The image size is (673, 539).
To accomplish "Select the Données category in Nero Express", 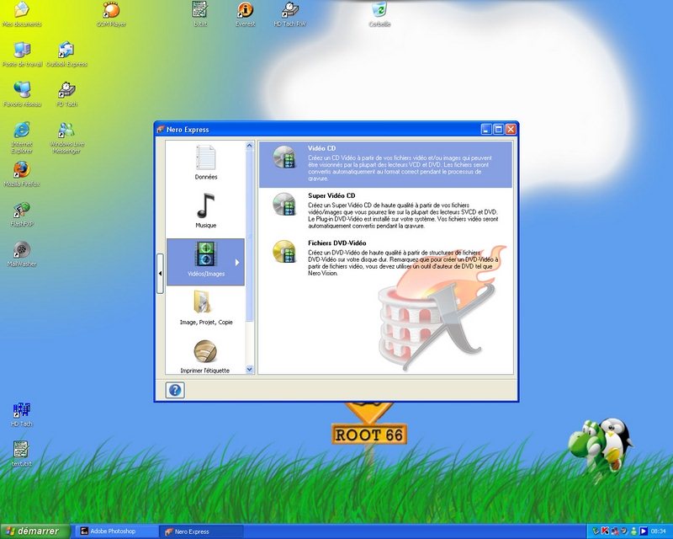I will (205, 163).
